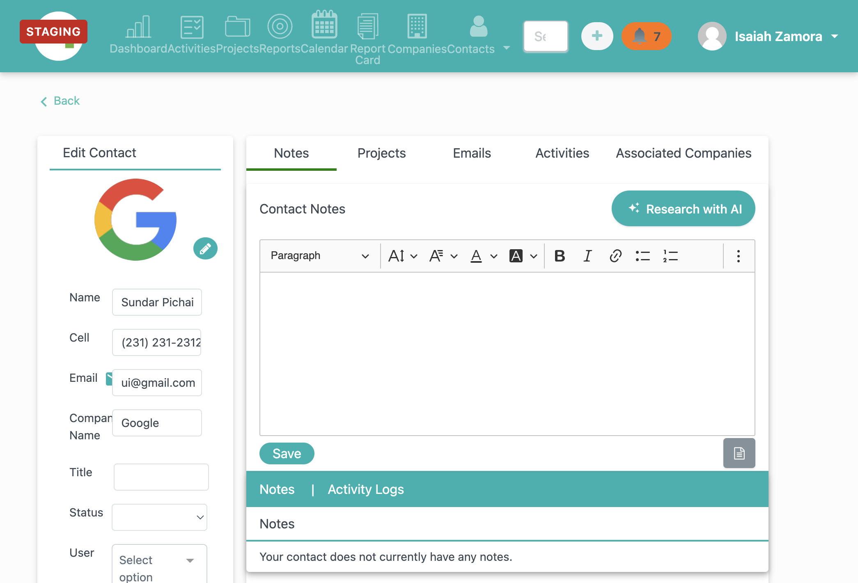Open the Isaiah Zamora user menu arrow
The height and width of the screenshot is (583, 858).
coord(834,36)
